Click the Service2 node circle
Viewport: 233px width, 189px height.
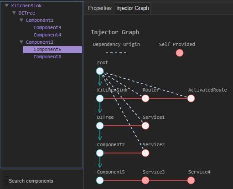(145, 153)
